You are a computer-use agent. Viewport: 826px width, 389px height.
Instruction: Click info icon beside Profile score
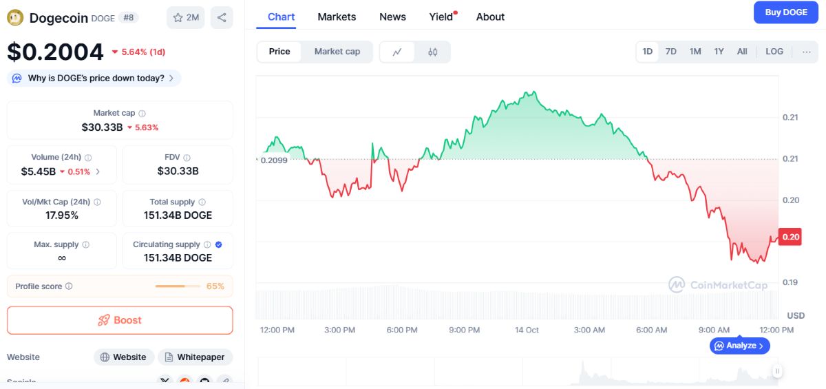(69, 286)
